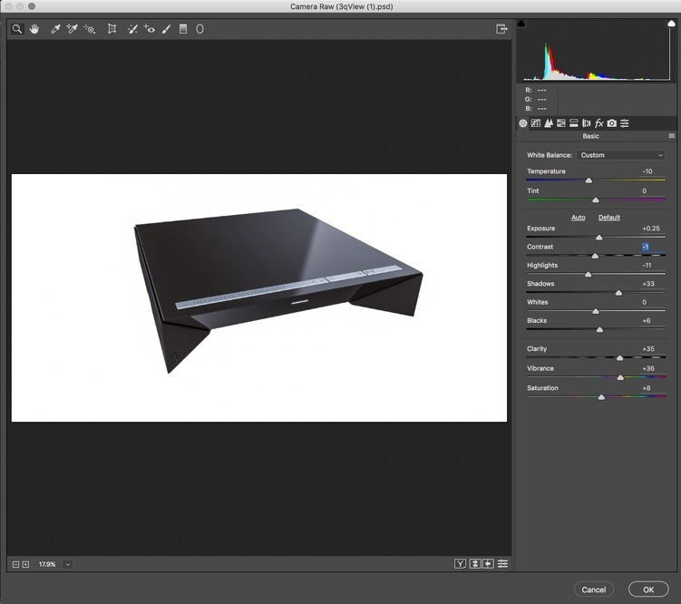Click the Auto tone link
Screen dimensions: 681x604
[578, 218]
